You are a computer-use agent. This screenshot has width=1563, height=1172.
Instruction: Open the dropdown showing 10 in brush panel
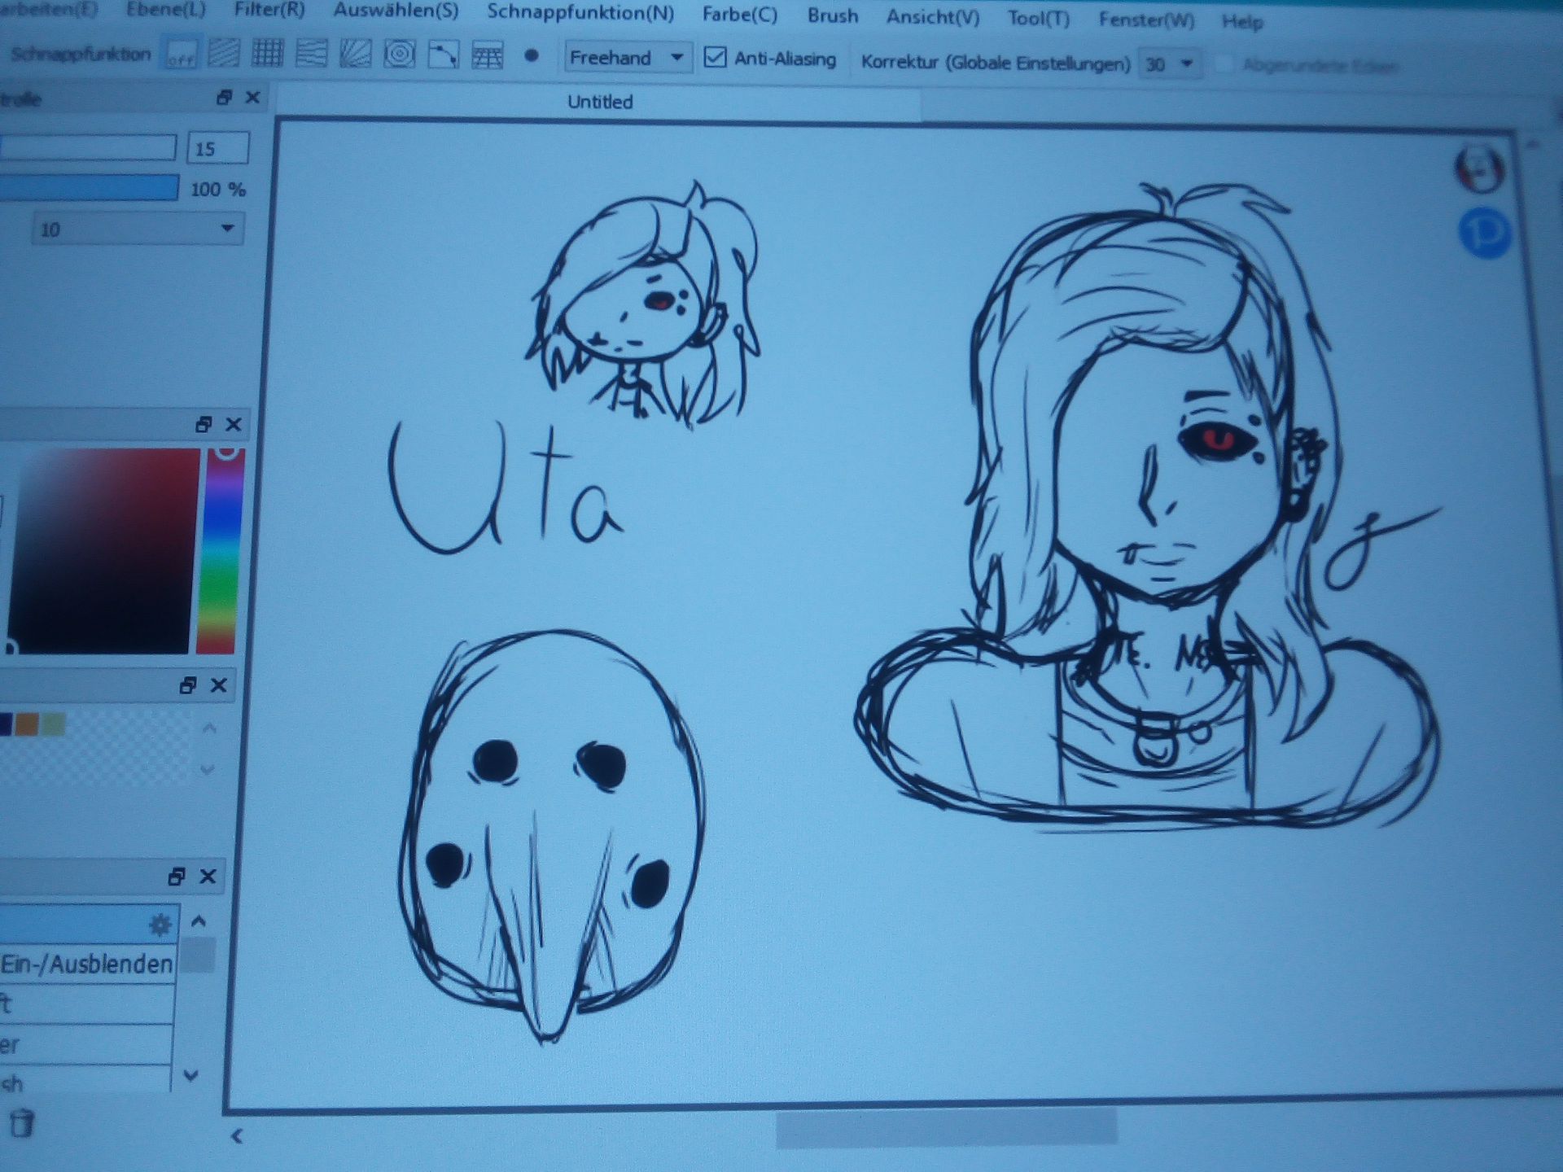[x=138, y=229]
